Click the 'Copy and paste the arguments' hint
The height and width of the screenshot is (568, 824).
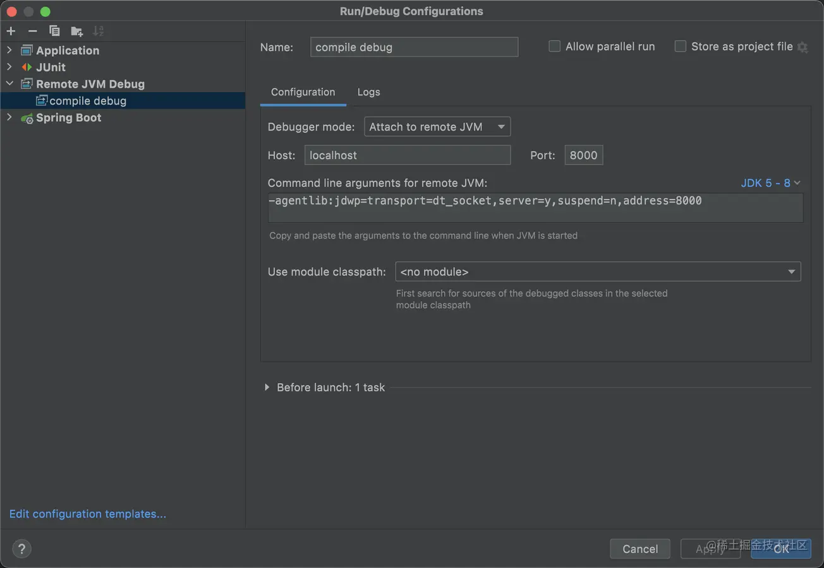(423, 235)
